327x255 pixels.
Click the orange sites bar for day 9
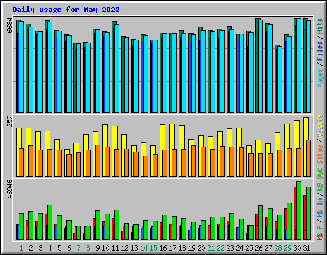98,161
